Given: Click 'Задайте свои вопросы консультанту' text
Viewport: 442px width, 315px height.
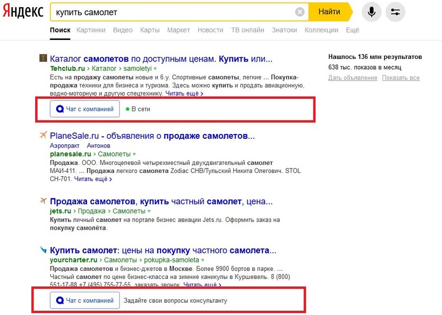Looking at the screenshot, I should 175,300.
